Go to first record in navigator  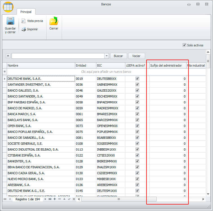pos(5,199)
